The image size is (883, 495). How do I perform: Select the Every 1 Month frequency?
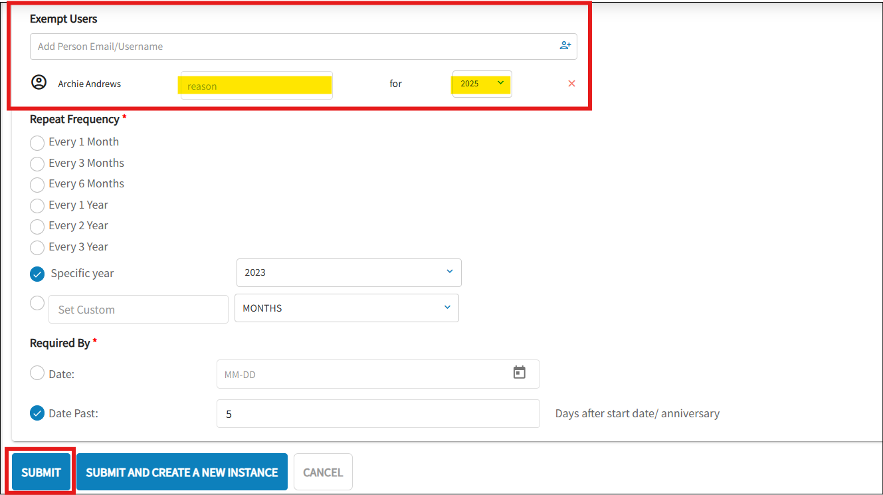click(37, 143)
